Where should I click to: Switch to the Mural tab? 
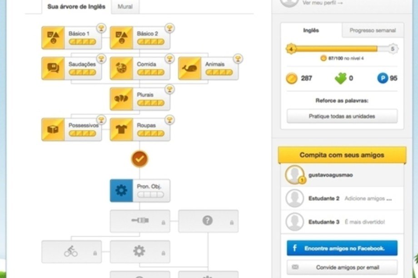point(125,6)
